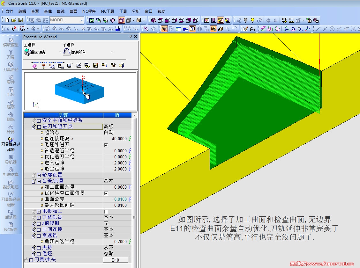
Task: Click the rotate/pan view icon
Action: pos(113,20)
